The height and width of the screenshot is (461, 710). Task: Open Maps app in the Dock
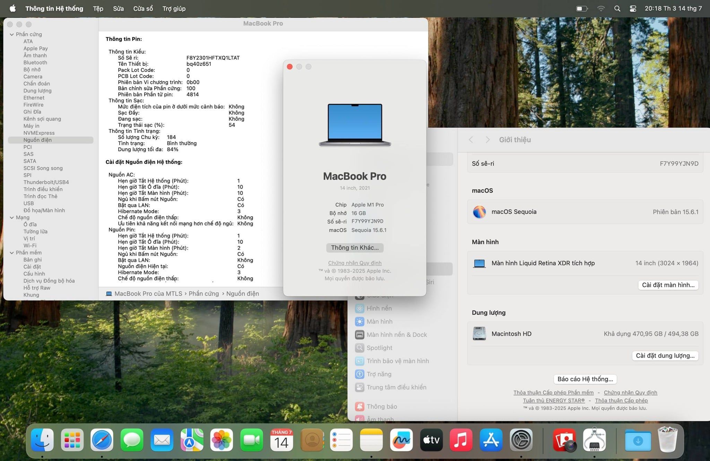point(192,440)
